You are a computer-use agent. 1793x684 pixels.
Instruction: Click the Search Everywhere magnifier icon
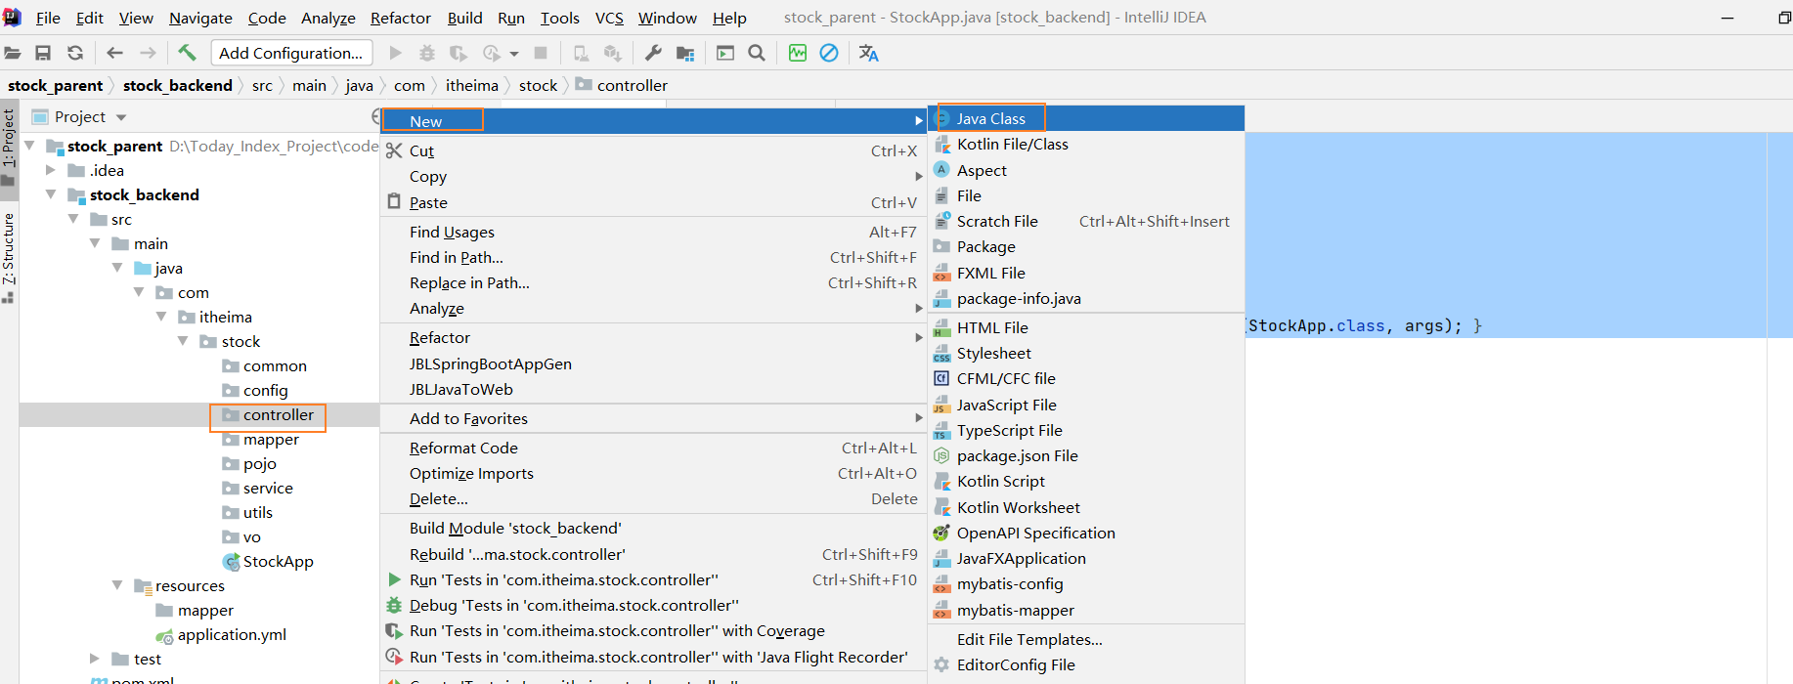click(x=757, y=53)
